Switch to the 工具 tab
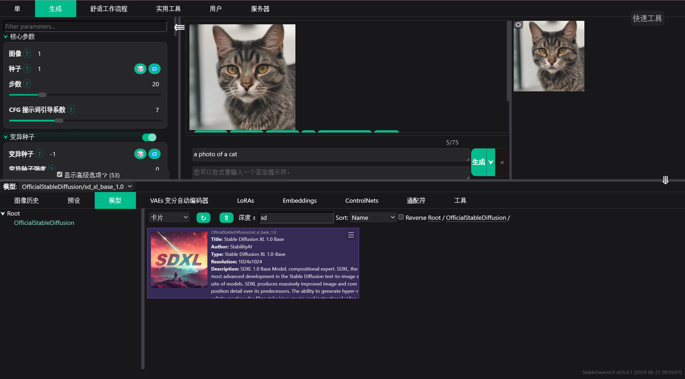 pyautogui.click(x=460, y=200)
